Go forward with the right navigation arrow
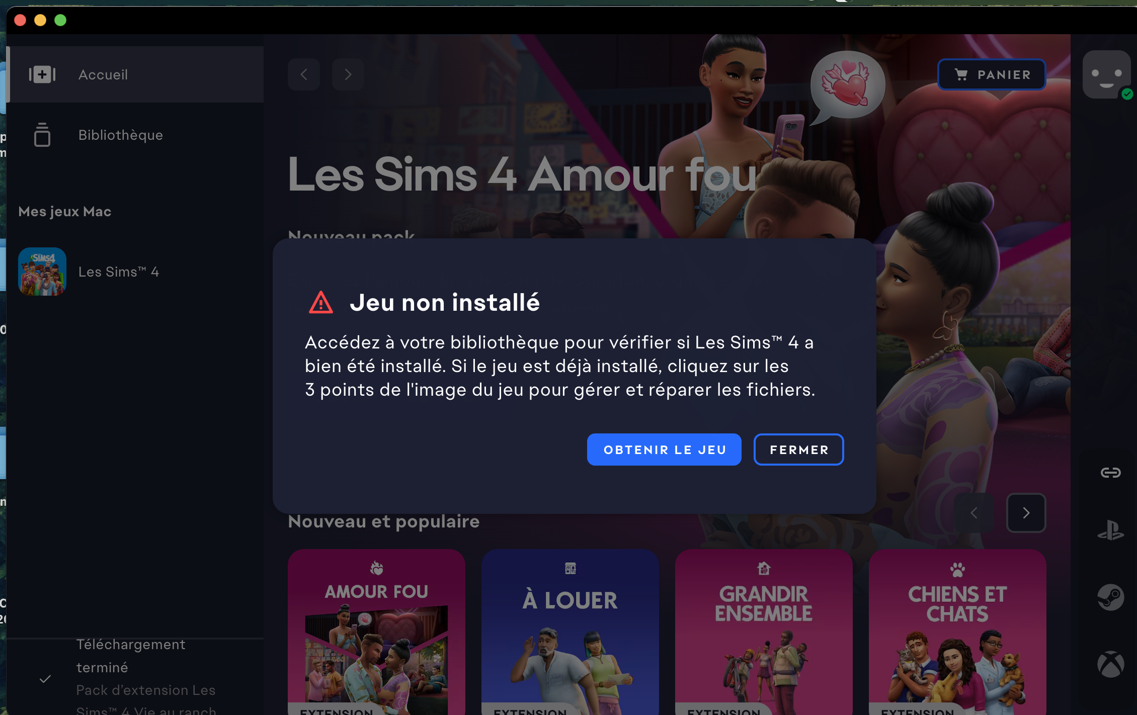This screenshot has height=715, width=1137. (x=348, y=74)
